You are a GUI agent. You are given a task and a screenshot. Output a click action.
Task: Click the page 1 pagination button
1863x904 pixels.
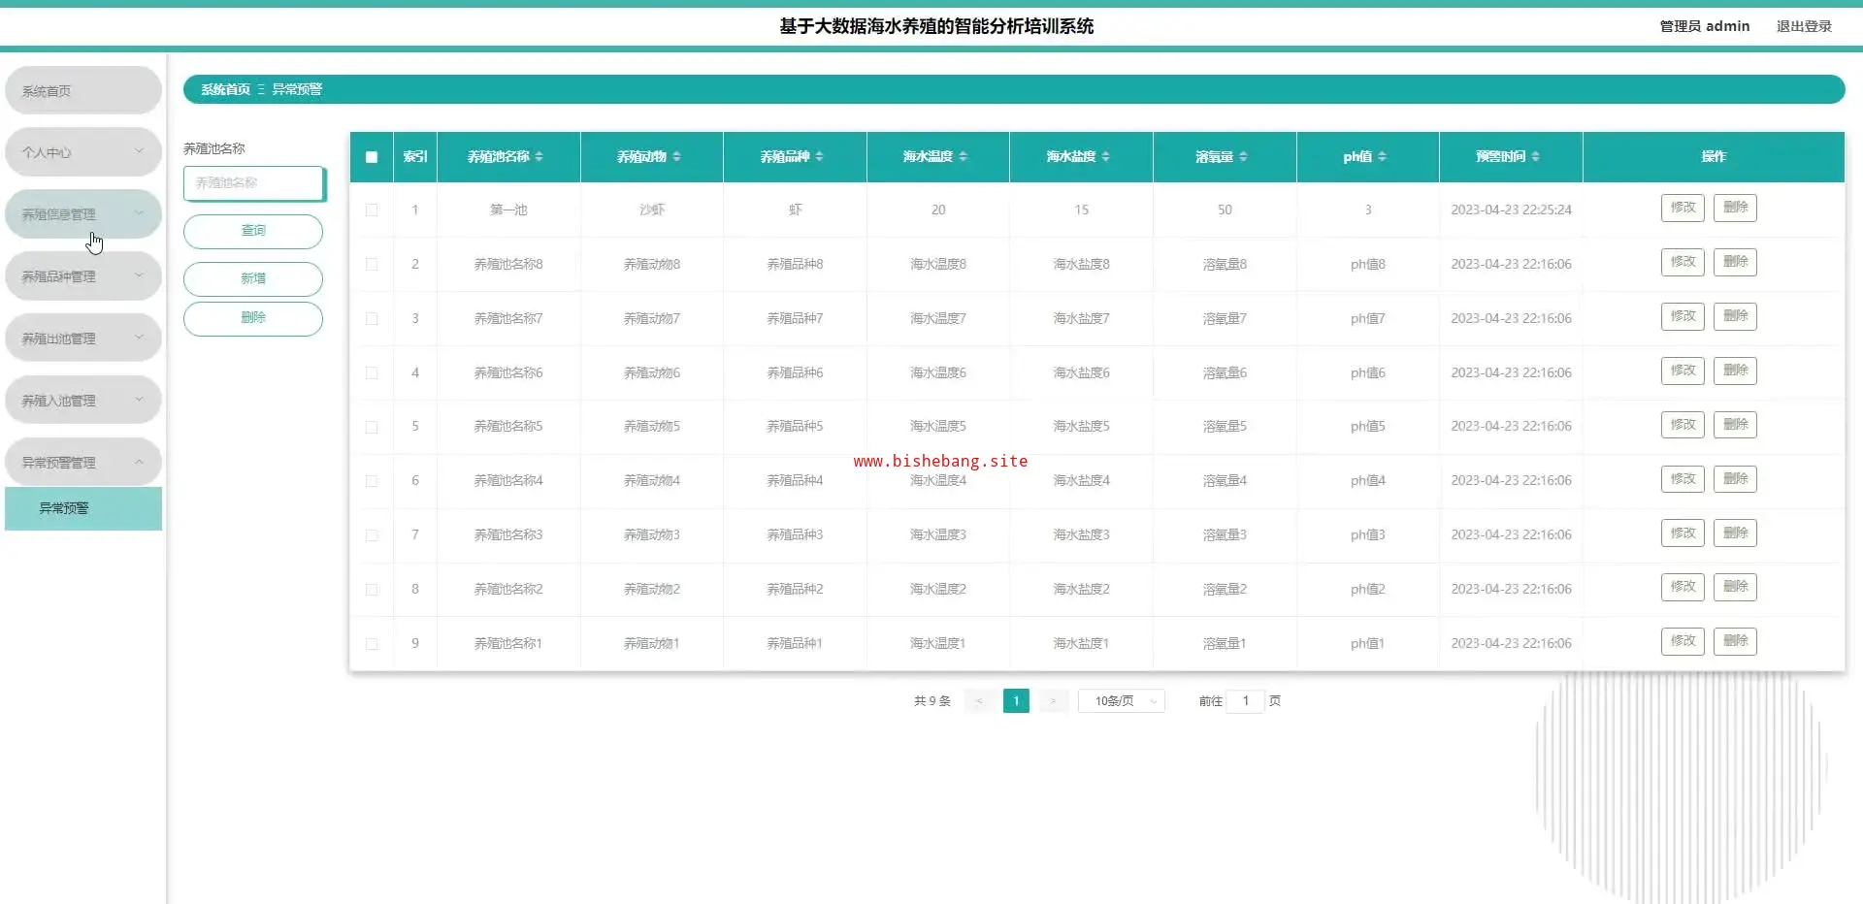click(1016, 701)
